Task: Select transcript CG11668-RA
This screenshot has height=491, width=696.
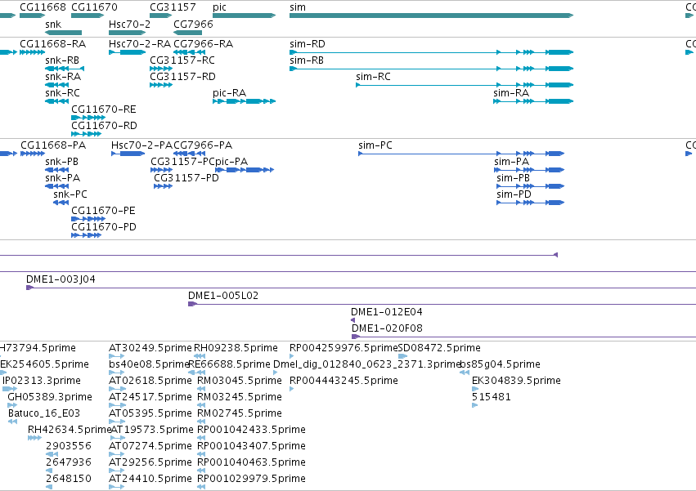Action: pos(33,52)
